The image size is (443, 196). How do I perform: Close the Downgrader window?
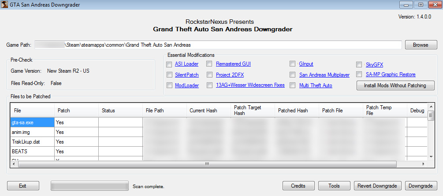435,4
